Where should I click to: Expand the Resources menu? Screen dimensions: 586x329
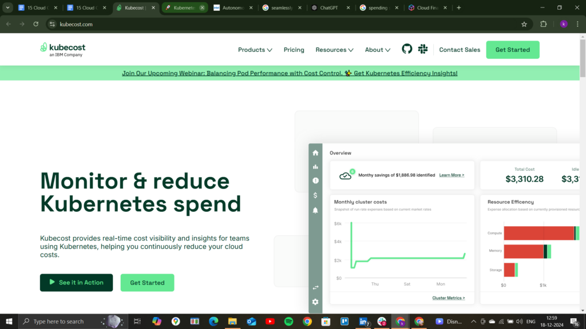click(x=334, y=50)
